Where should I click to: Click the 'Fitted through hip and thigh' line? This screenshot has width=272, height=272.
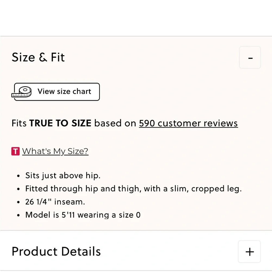point(133,188)
